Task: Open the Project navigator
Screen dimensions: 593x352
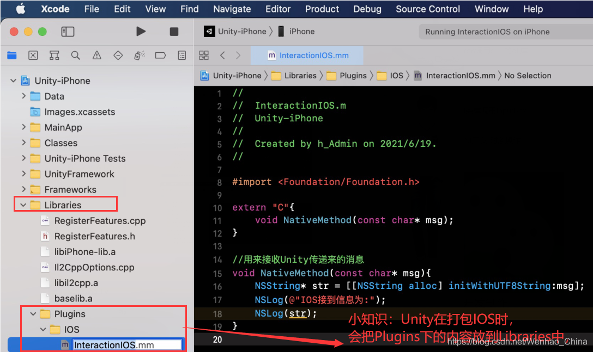Action: click(x=12, y=55)
